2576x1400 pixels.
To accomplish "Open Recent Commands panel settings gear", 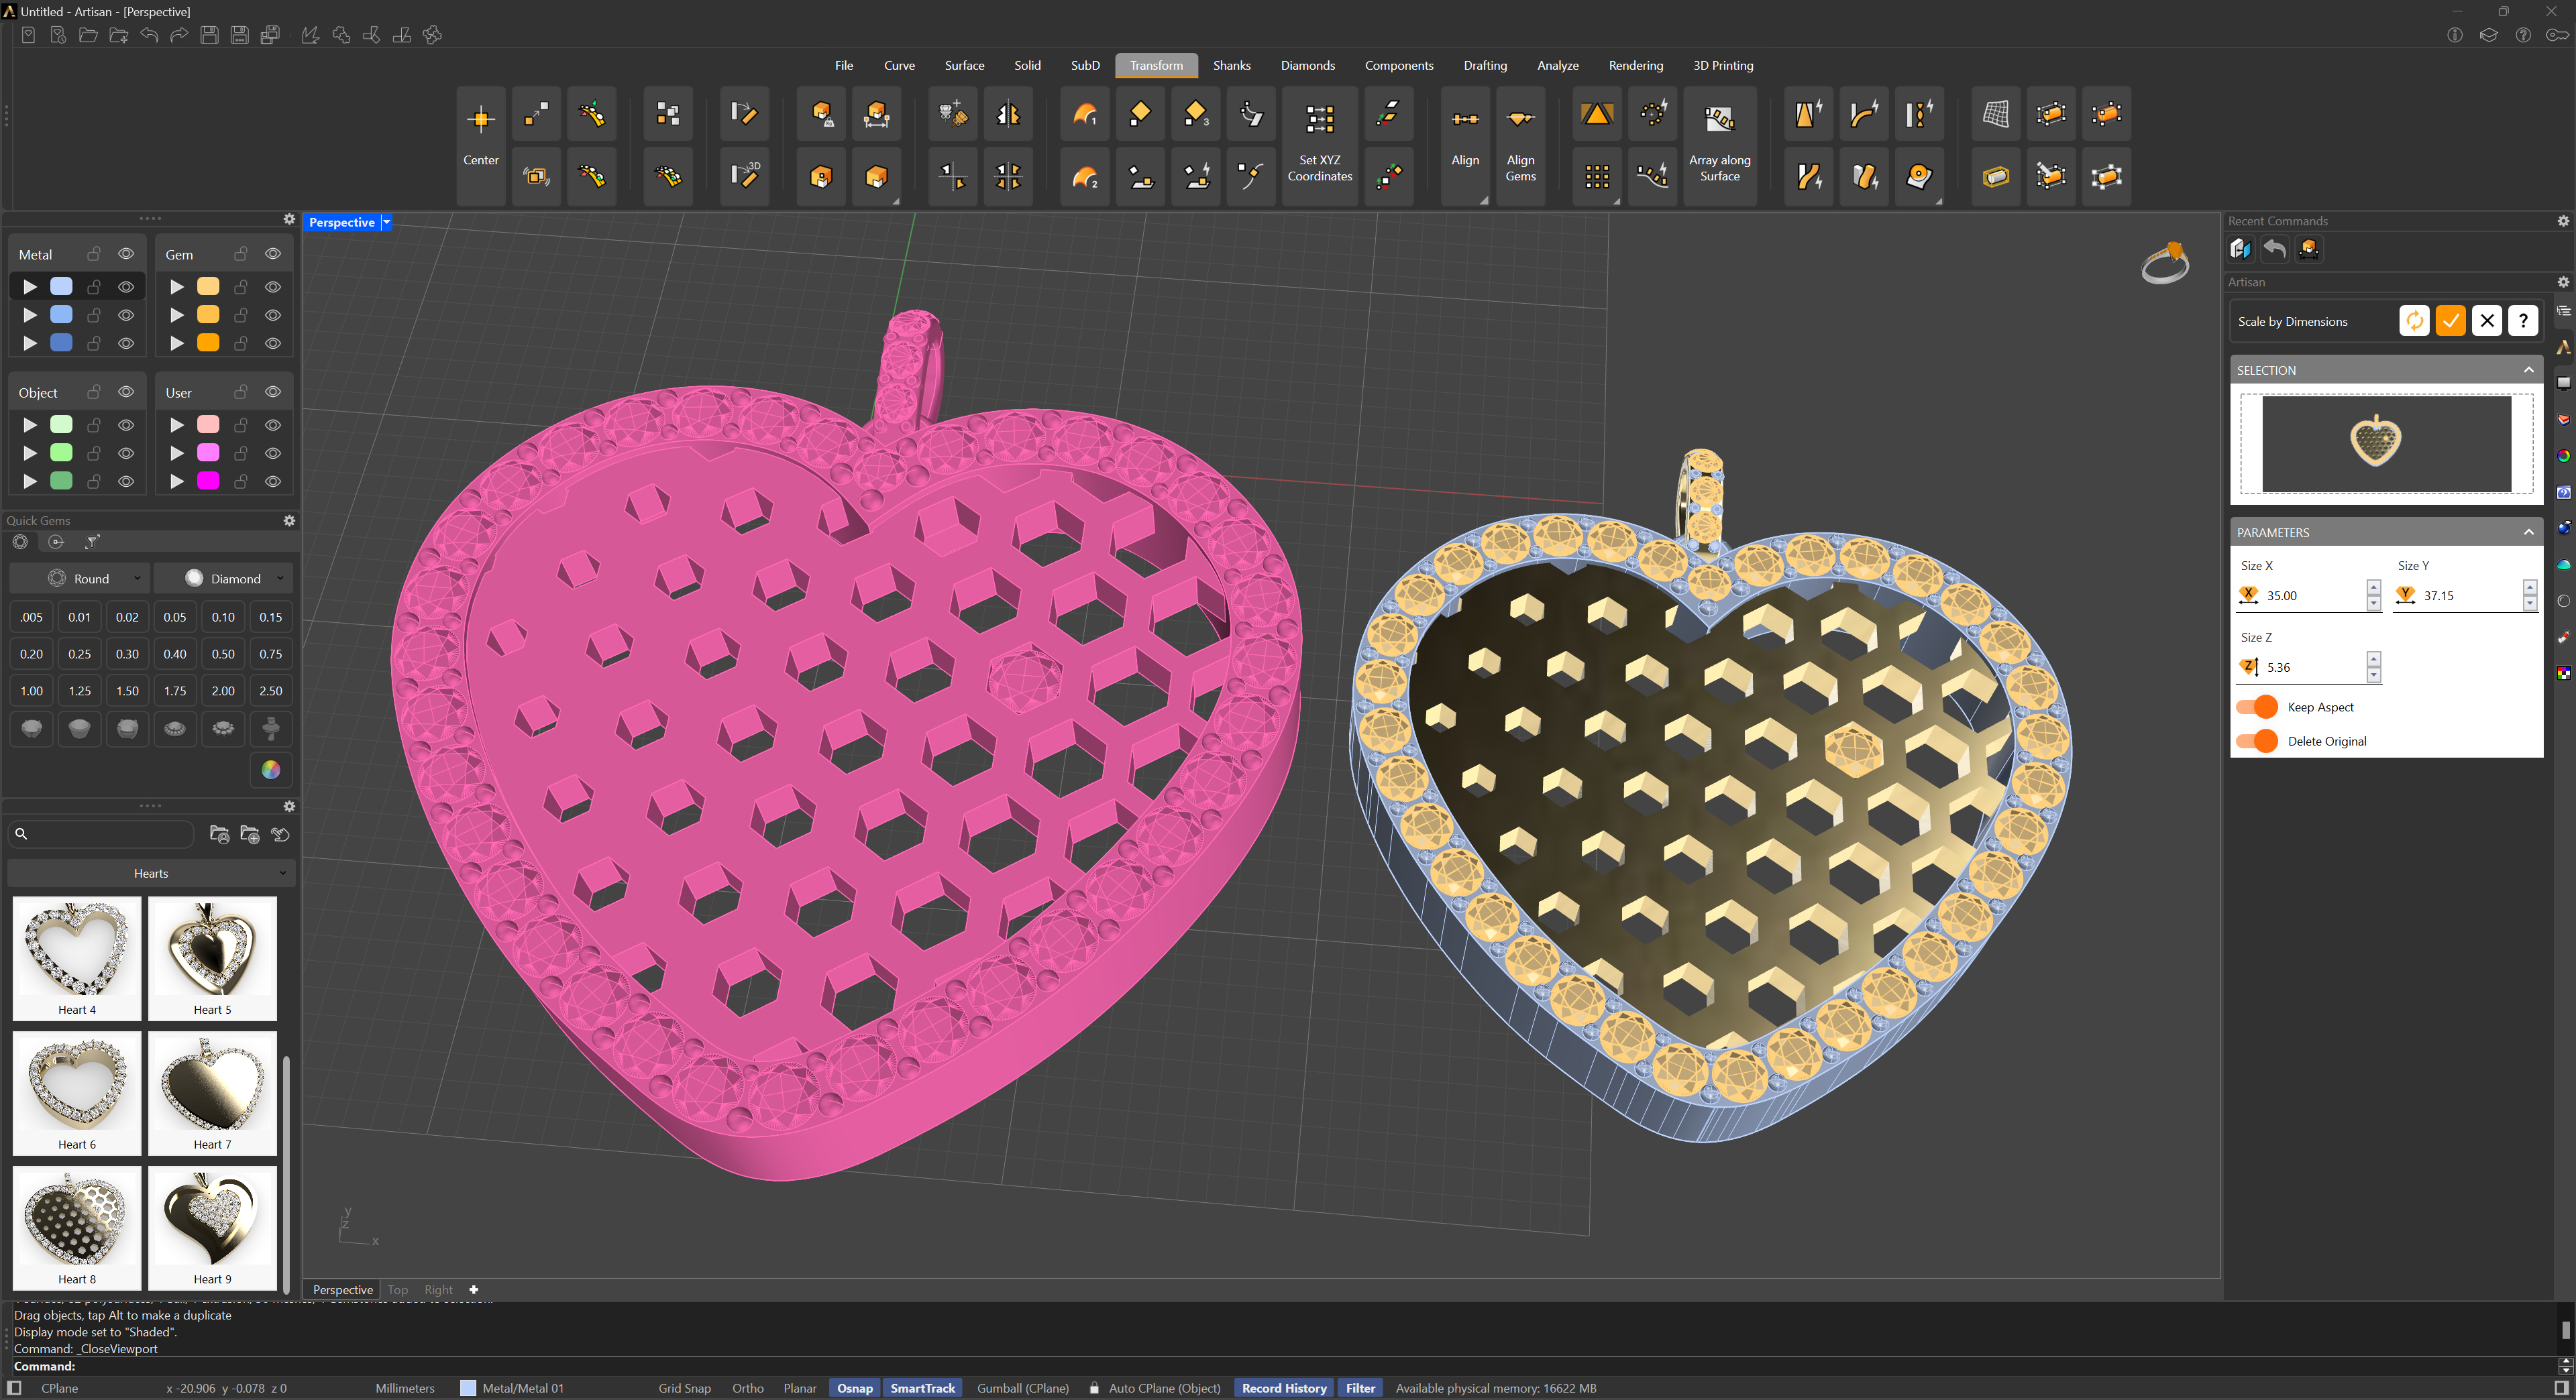I will pyautogui.click(x=2562, y=221).
